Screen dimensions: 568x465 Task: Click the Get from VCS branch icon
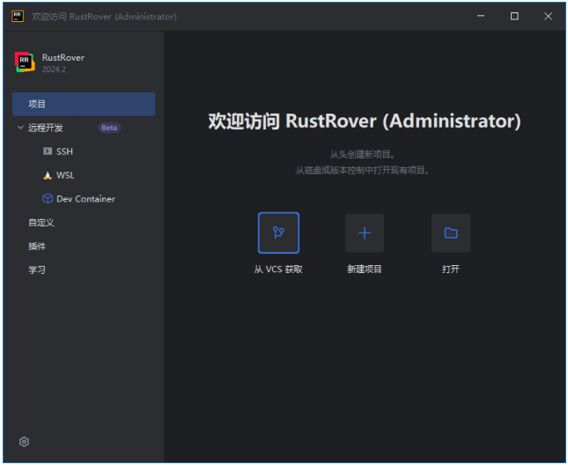(278, 232)
